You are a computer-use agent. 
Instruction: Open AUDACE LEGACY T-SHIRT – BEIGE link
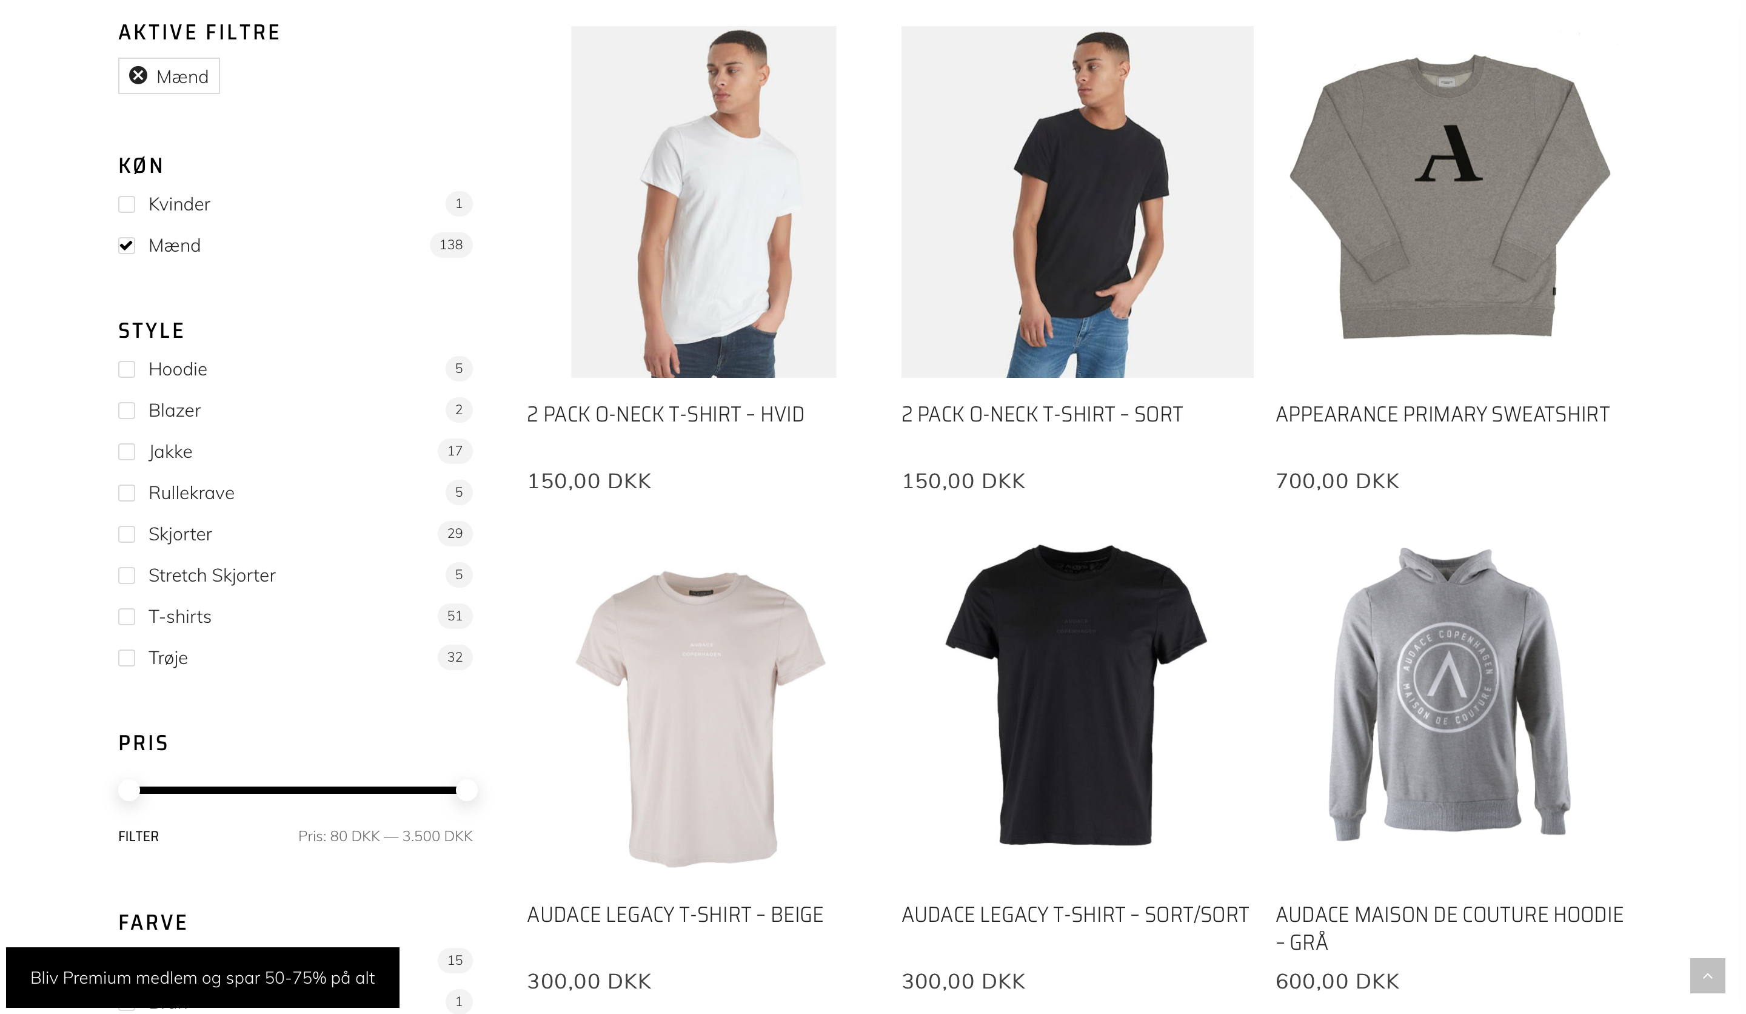(x=675, y=915)
